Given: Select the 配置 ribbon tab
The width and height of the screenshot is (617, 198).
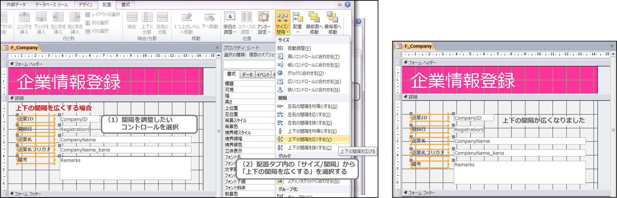Looking at the screenshot, I should point(107,5).
